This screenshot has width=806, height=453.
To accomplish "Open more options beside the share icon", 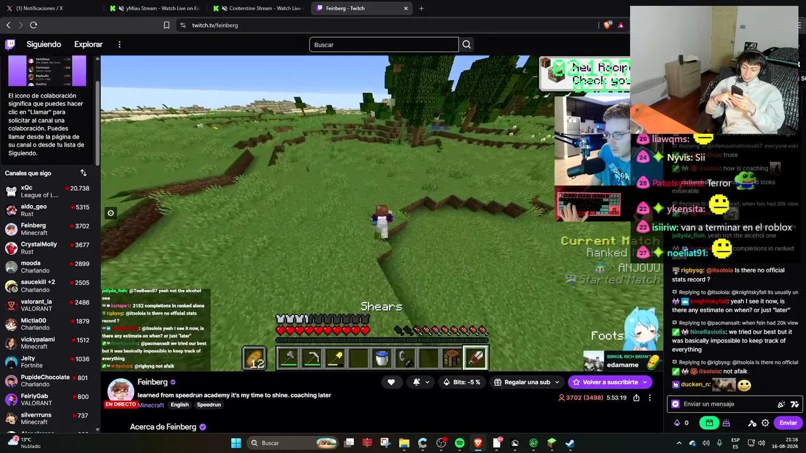I will (650, 398).
